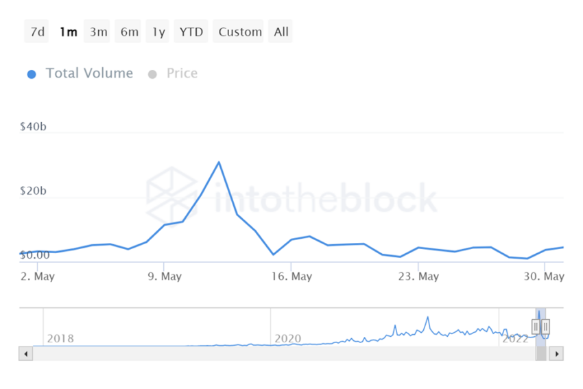
Task: Toggle the Total Volume series
Action: click(89, 73)
